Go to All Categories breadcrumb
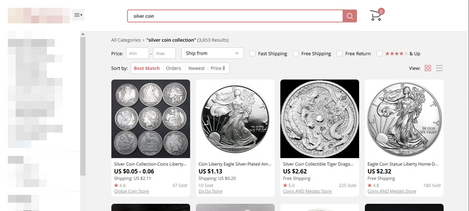The image size is (469, 211). click(x=126, y=40)
